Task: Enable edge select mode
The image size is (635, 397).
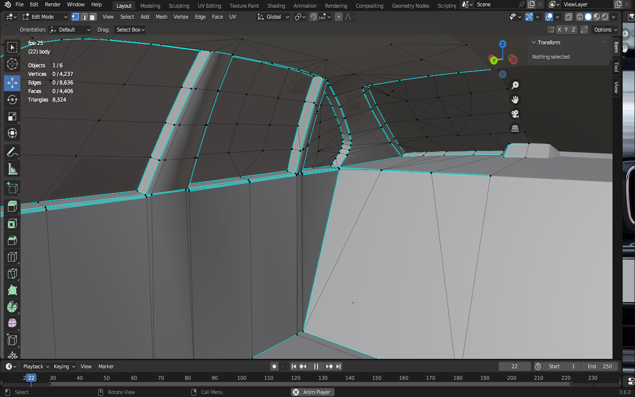Action: tap(84, 17)
